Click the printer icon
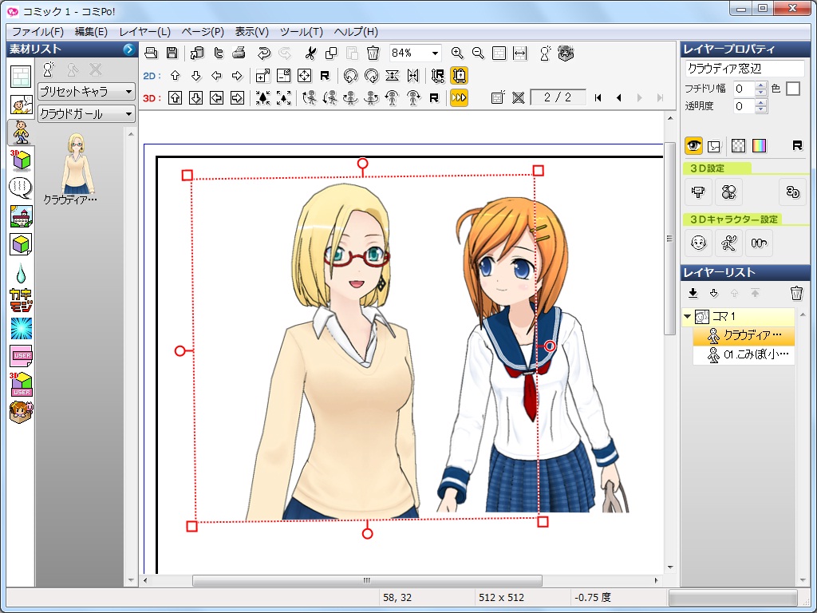The image size is (817, 613). pos(239,53)
